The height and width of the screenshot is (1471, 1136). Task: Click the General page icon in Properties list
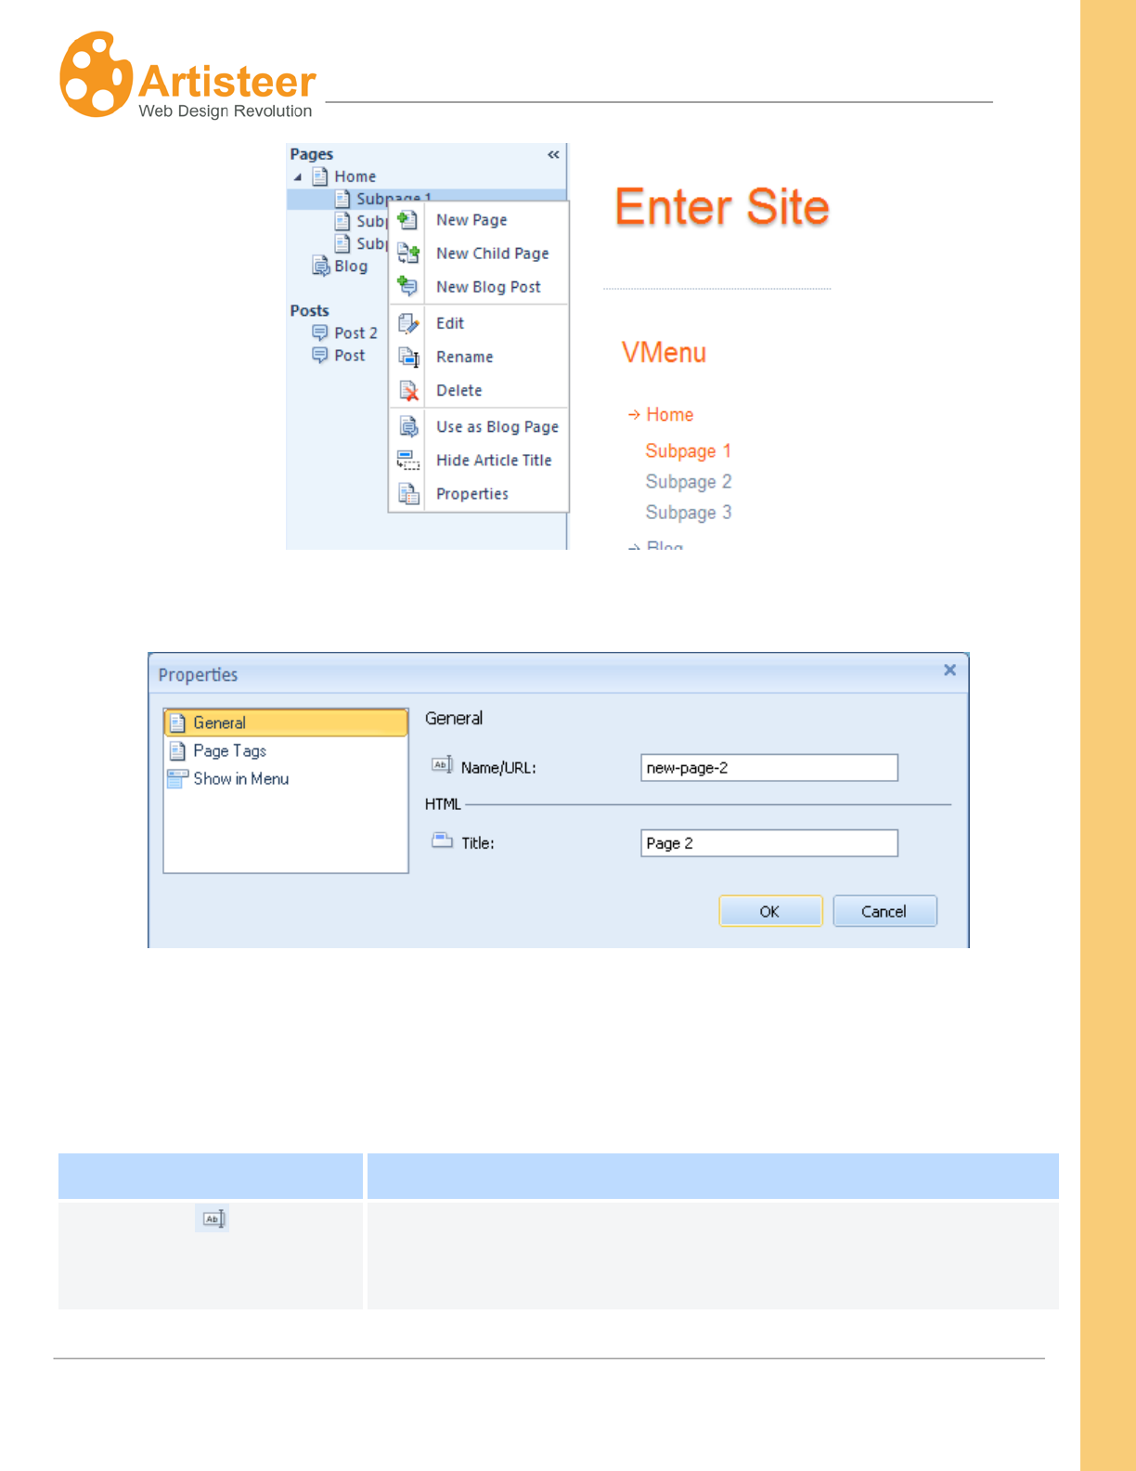tap(178, 722)
